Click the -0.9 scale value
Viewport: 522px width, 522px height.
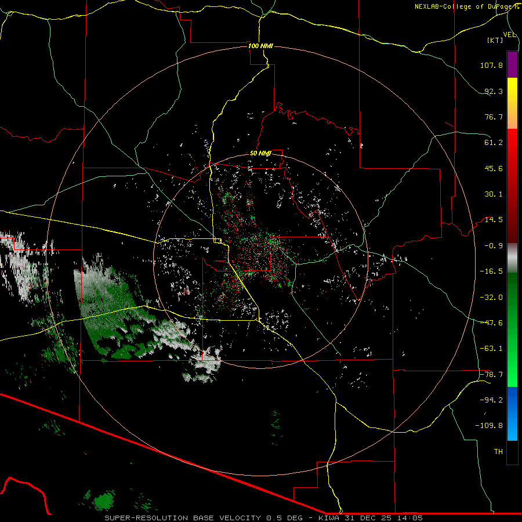click(x=494, y=246)
